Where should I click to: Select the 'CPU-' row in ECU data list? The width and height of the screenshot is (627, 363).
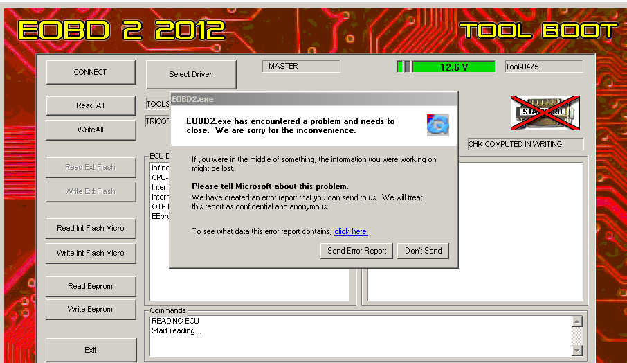pyautogui.click(x=160, y=177)
